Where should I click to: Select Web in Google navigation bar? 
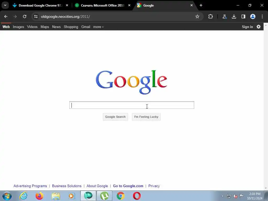point(6,27)
